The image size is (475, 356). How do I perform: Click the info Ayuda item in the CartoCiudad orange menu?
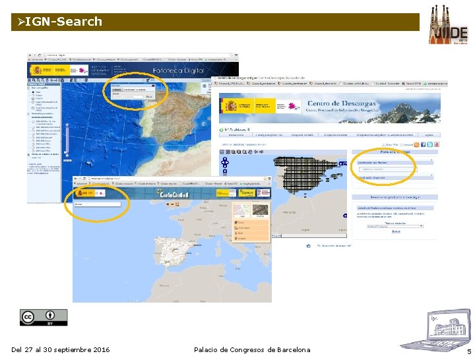251,233
